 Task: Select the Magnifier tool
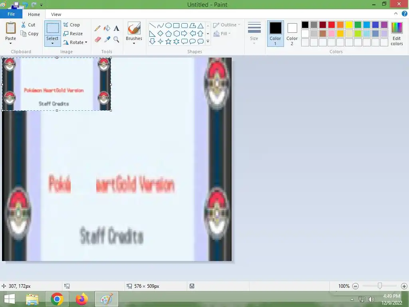[116, 40]
